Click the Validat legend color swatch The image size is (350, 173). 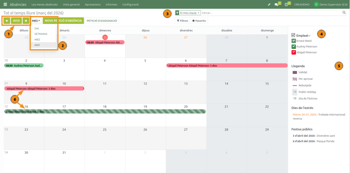295,72
